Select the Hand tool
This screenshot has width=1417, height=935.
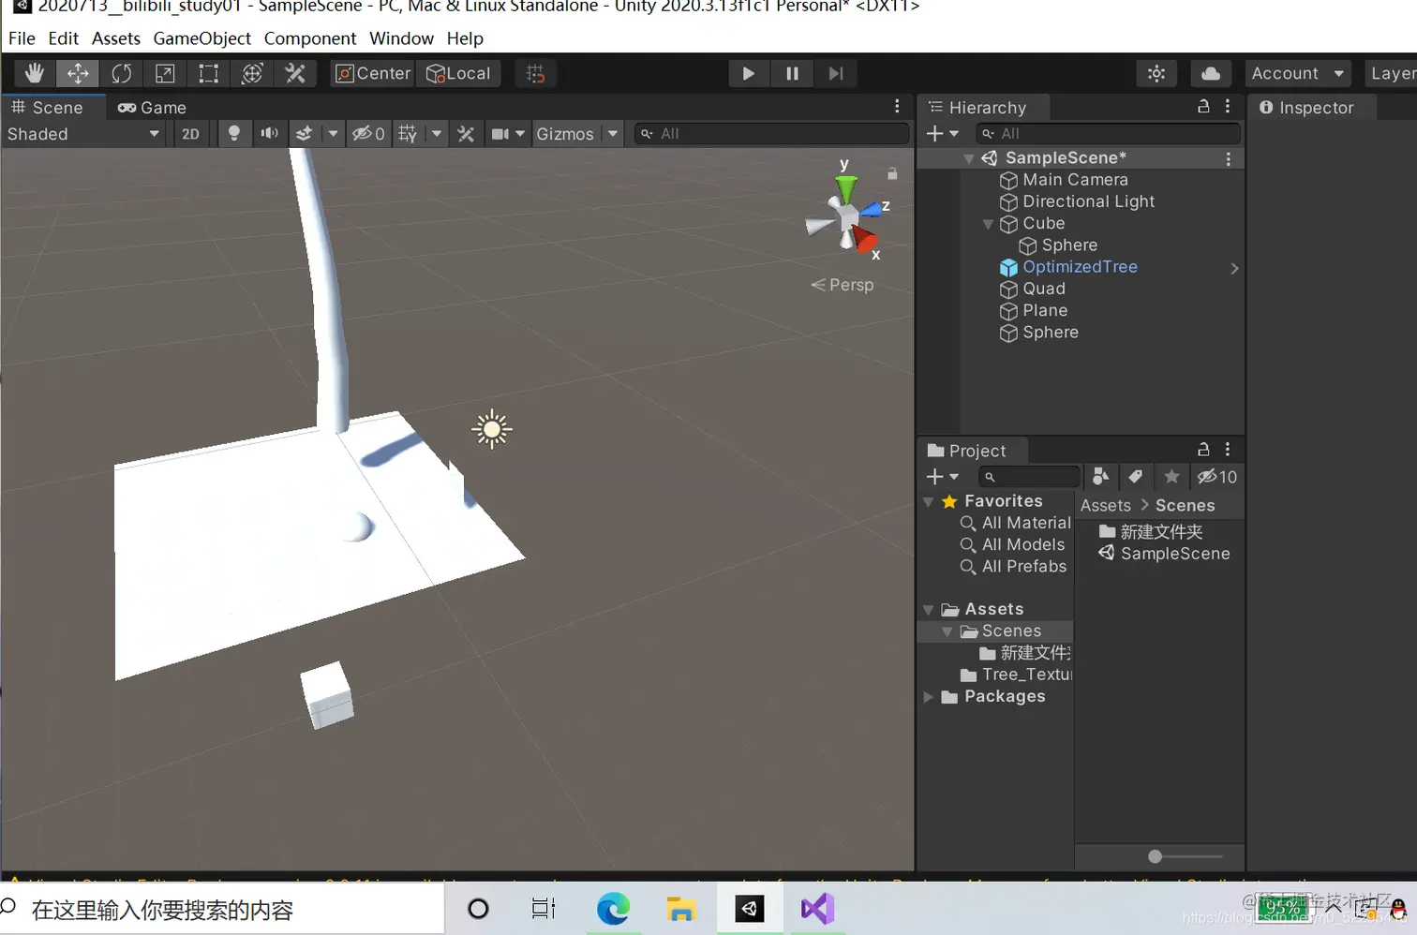35,73
